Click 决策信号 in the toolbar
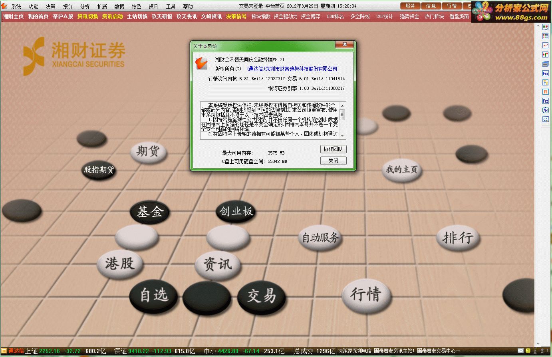552x357 pixels. point(236,16)
